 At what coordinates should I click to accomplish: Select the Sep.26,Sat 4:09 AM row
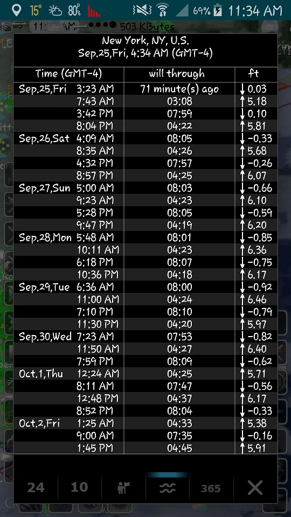click(145, 138)
